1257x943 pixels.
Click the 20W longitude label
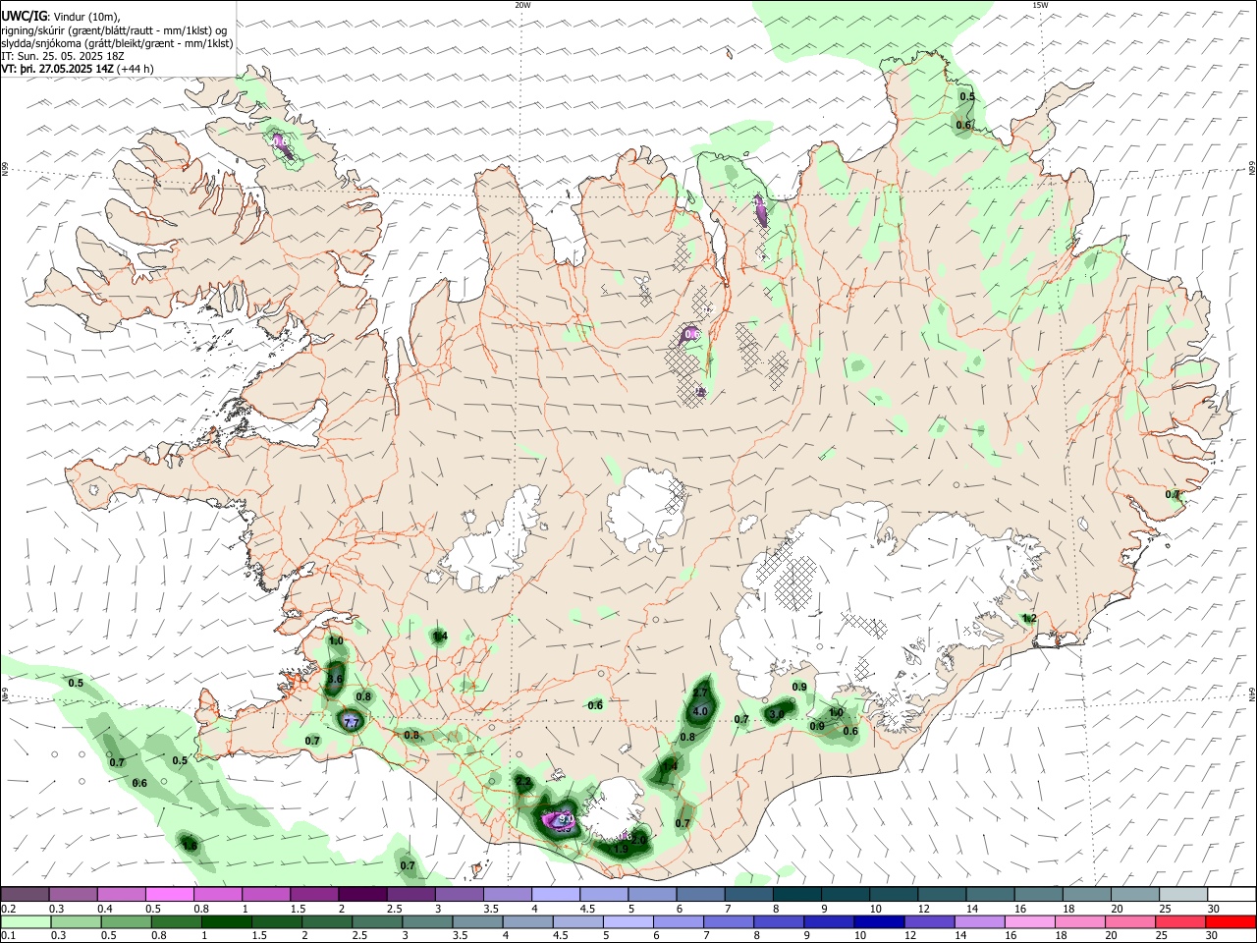point(522,5)
